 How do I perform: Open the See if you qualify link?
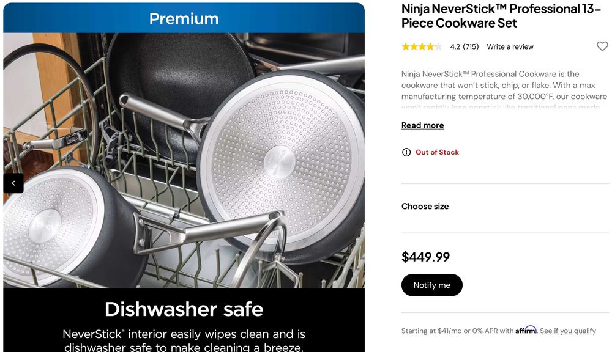[x=567, y=331]
